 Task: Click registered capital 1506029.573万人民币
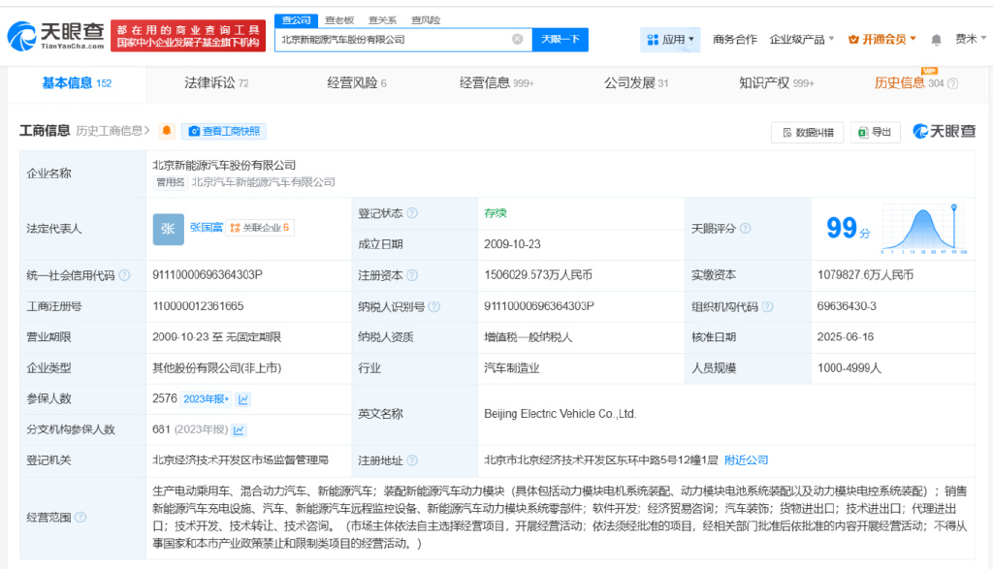538,274
